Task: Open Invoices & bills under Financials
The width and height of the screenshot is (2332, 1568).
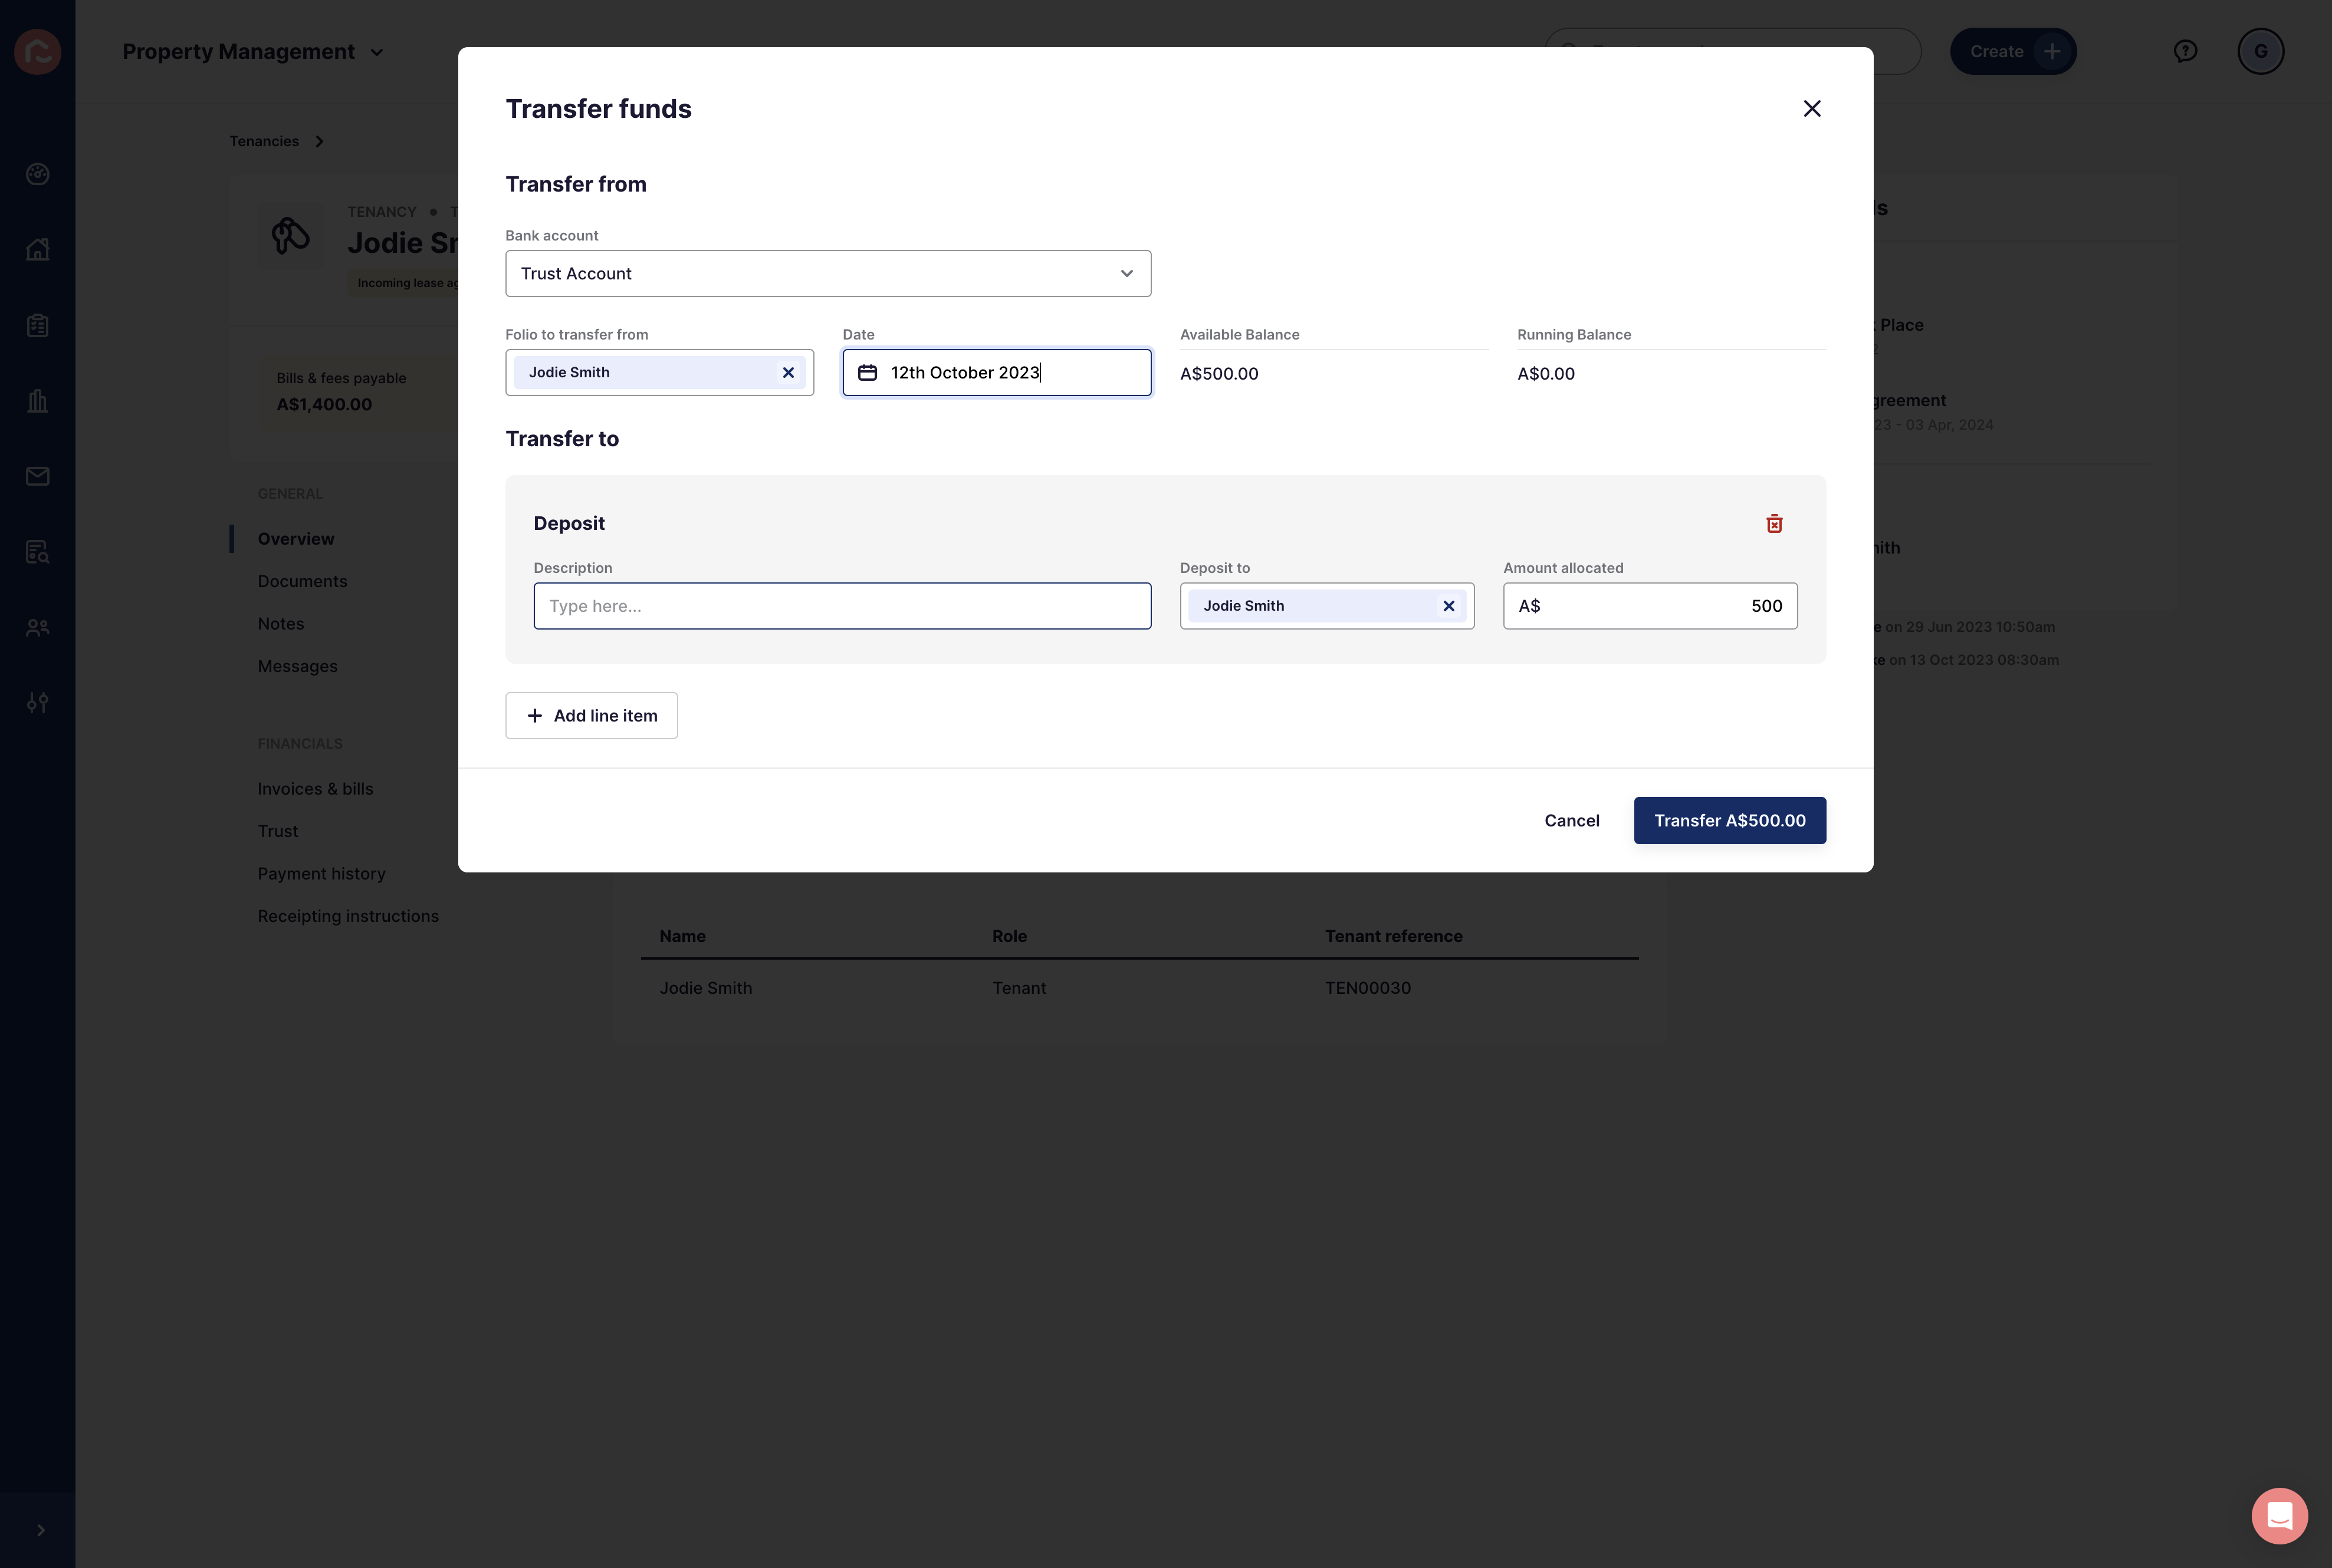Action: pyautogui.click(x=315, y=788)
